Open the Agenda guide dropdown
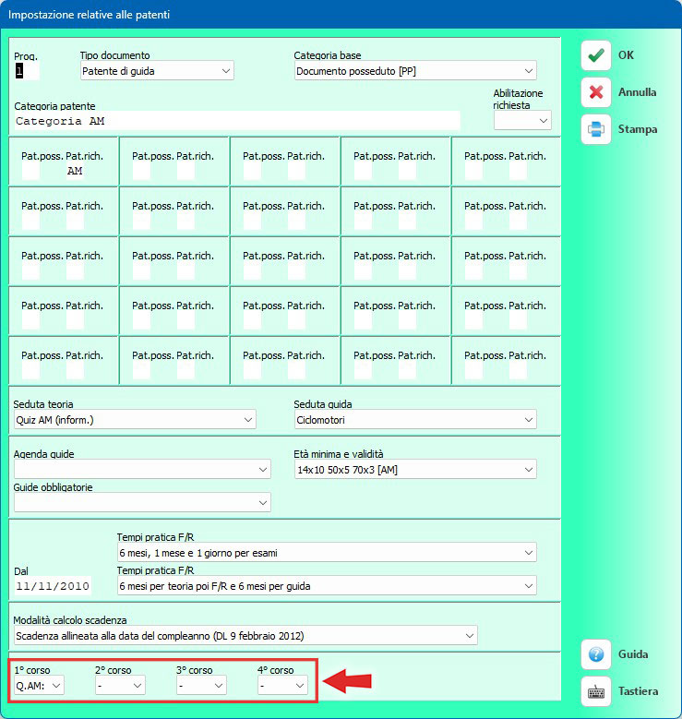The width and height of the screenshot is (682, 719). pos(142,470)
